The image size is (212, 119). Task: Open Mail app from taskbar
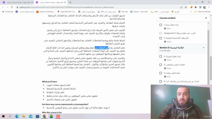(x=31, y=116)
